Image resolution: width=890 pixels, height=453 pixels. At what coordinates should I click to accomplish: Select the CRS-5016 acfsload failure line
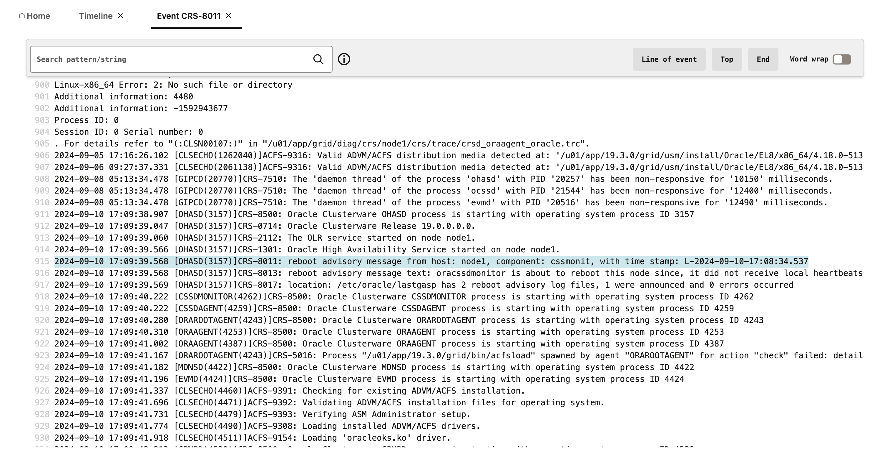coord(415,355)
